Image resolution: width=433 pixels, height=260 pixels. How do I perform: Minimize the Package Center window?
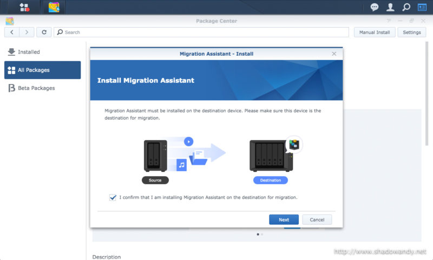click(400, 21)
